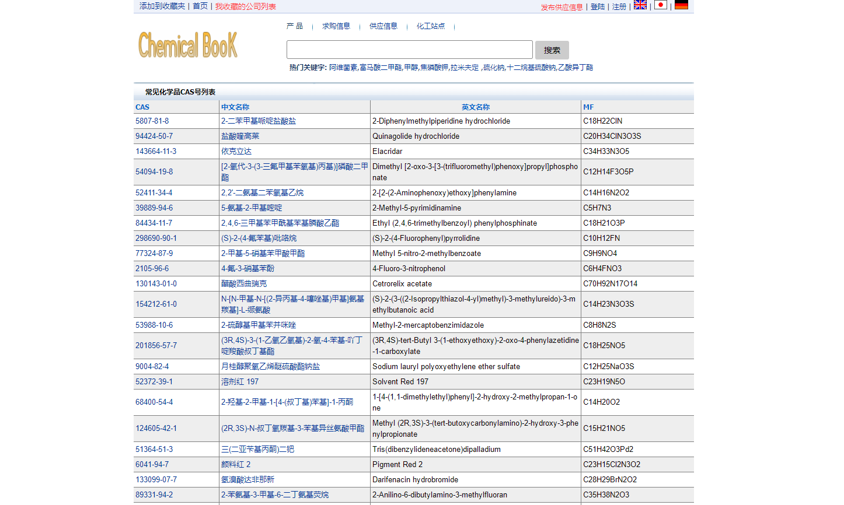Open 溶剂红 197 product link

coord(240,382)
